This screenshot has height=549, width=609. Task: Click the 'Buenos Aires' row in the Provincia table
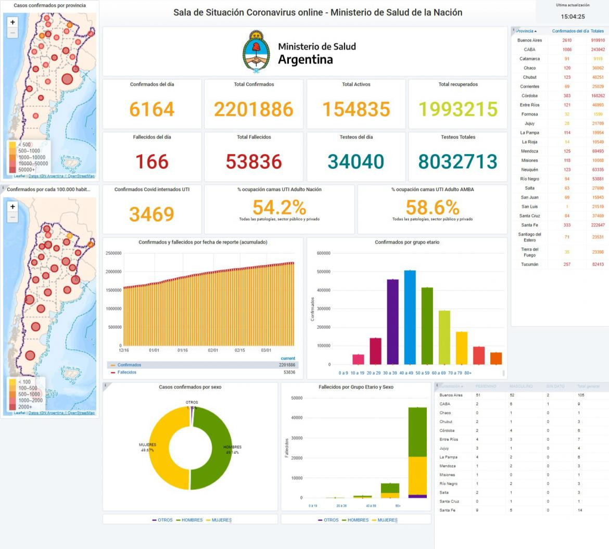(560, 41)
